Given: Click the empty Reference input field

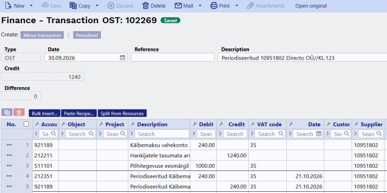Looking at the screenshot, I should (x=172, y=57).
